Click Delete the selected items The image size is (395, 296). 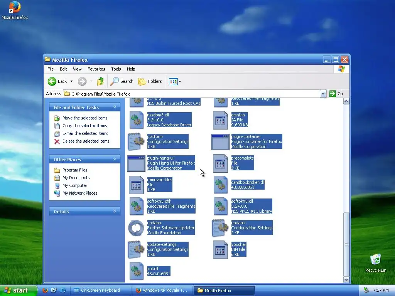pos(86,141)
